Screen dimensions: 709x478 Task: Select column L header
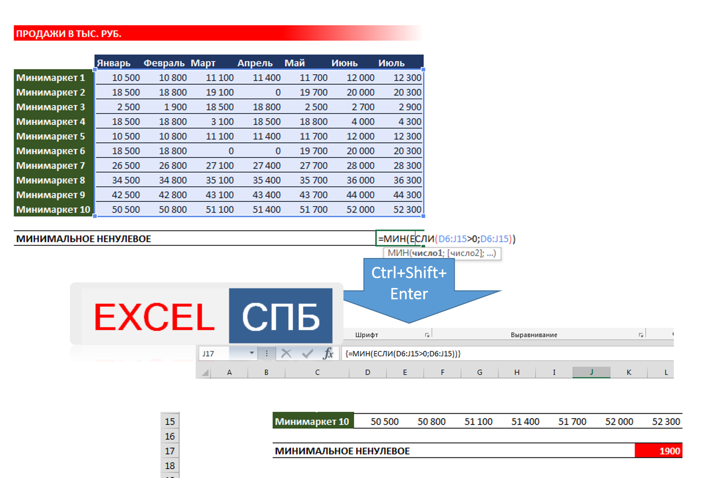(665, 372)
